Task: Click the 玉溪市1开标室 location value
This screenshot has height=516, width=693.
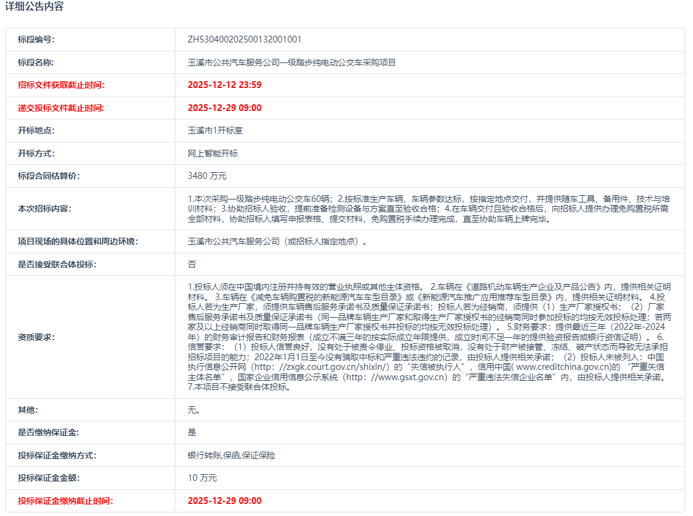Action: 215,130
